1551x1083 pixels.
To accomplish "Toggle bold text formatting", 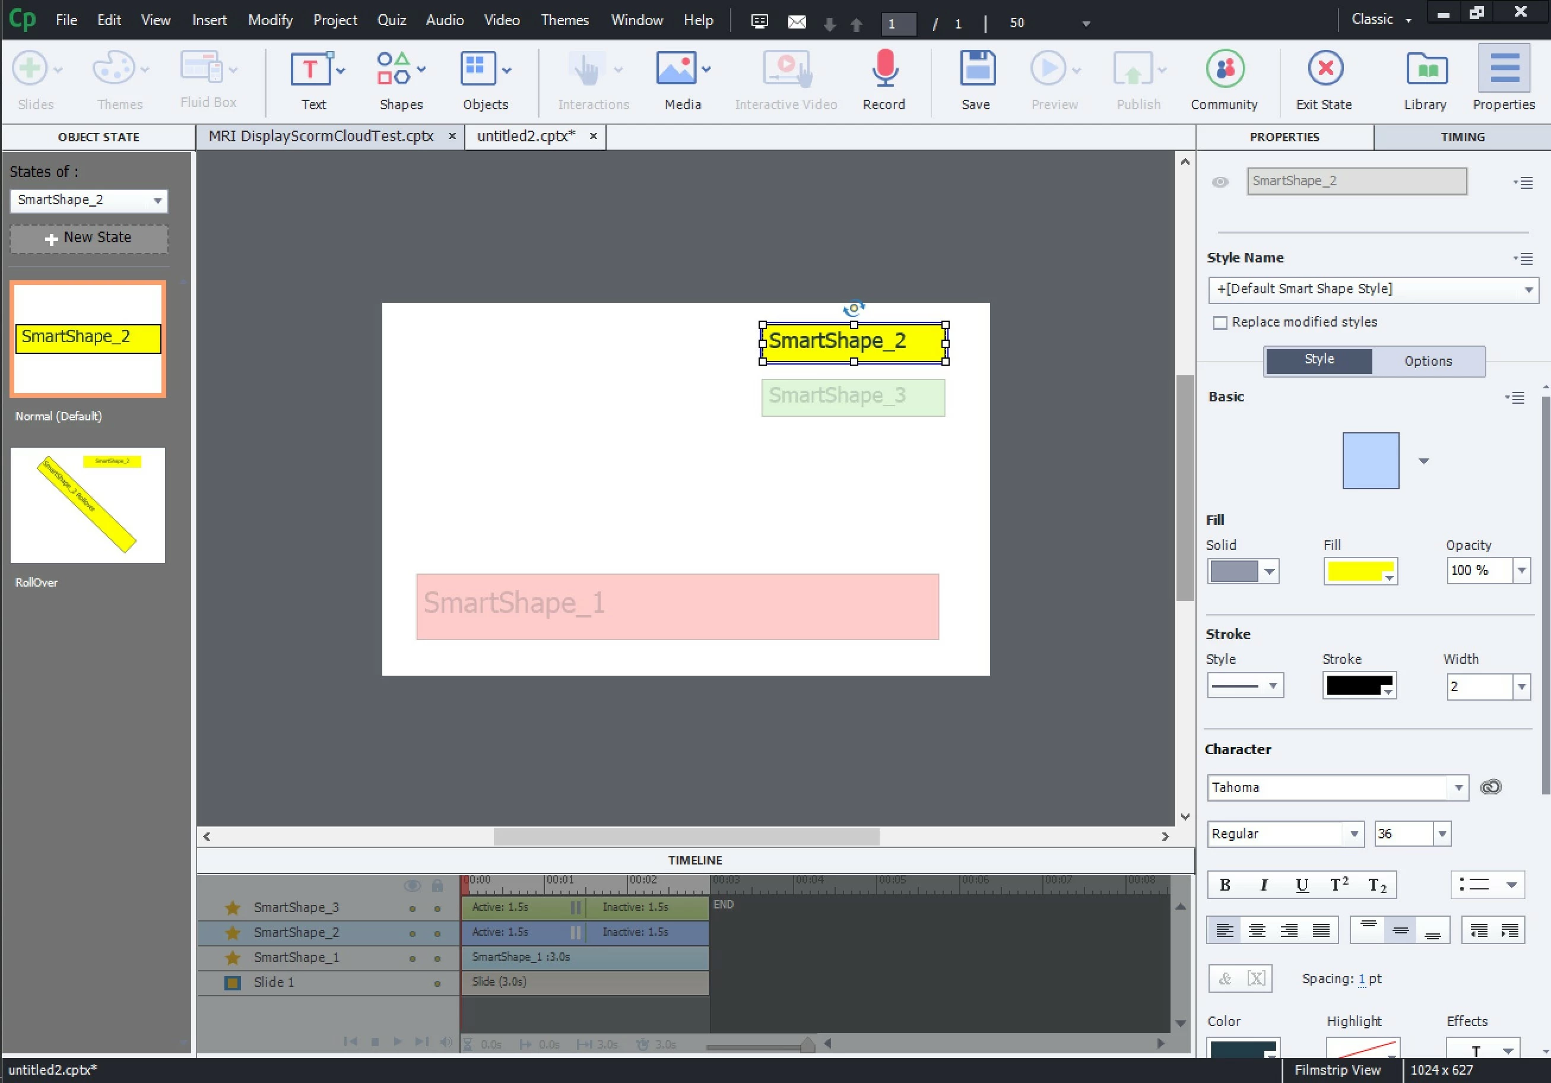I will 1225,885.
